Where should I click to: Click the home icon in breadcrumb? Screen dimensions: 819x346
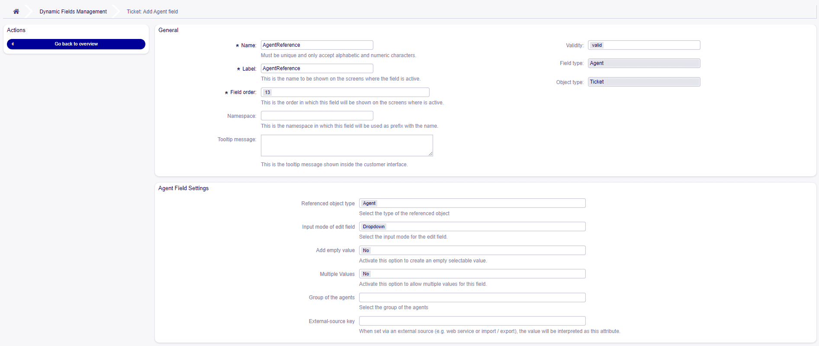[16, 12]
